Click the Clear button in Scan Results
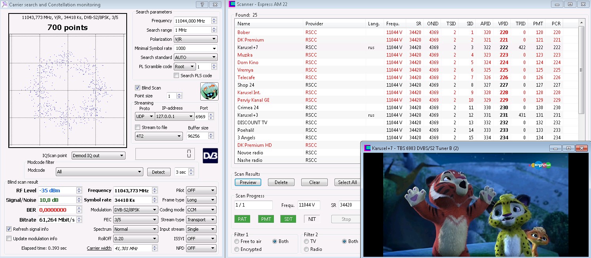Screen dimensions: 591x258 pyautogui.click(x=314, y=182)
